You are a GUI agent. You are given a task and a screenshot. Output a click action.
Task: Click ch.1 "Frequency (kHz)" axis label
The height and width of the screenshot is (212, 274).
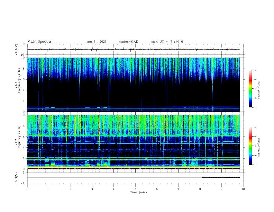click(x=19, y=80)
